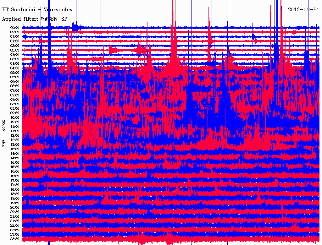Select the 05:30 time label
The width and height of the screenshot is (322, 245).
coord(15,77)
